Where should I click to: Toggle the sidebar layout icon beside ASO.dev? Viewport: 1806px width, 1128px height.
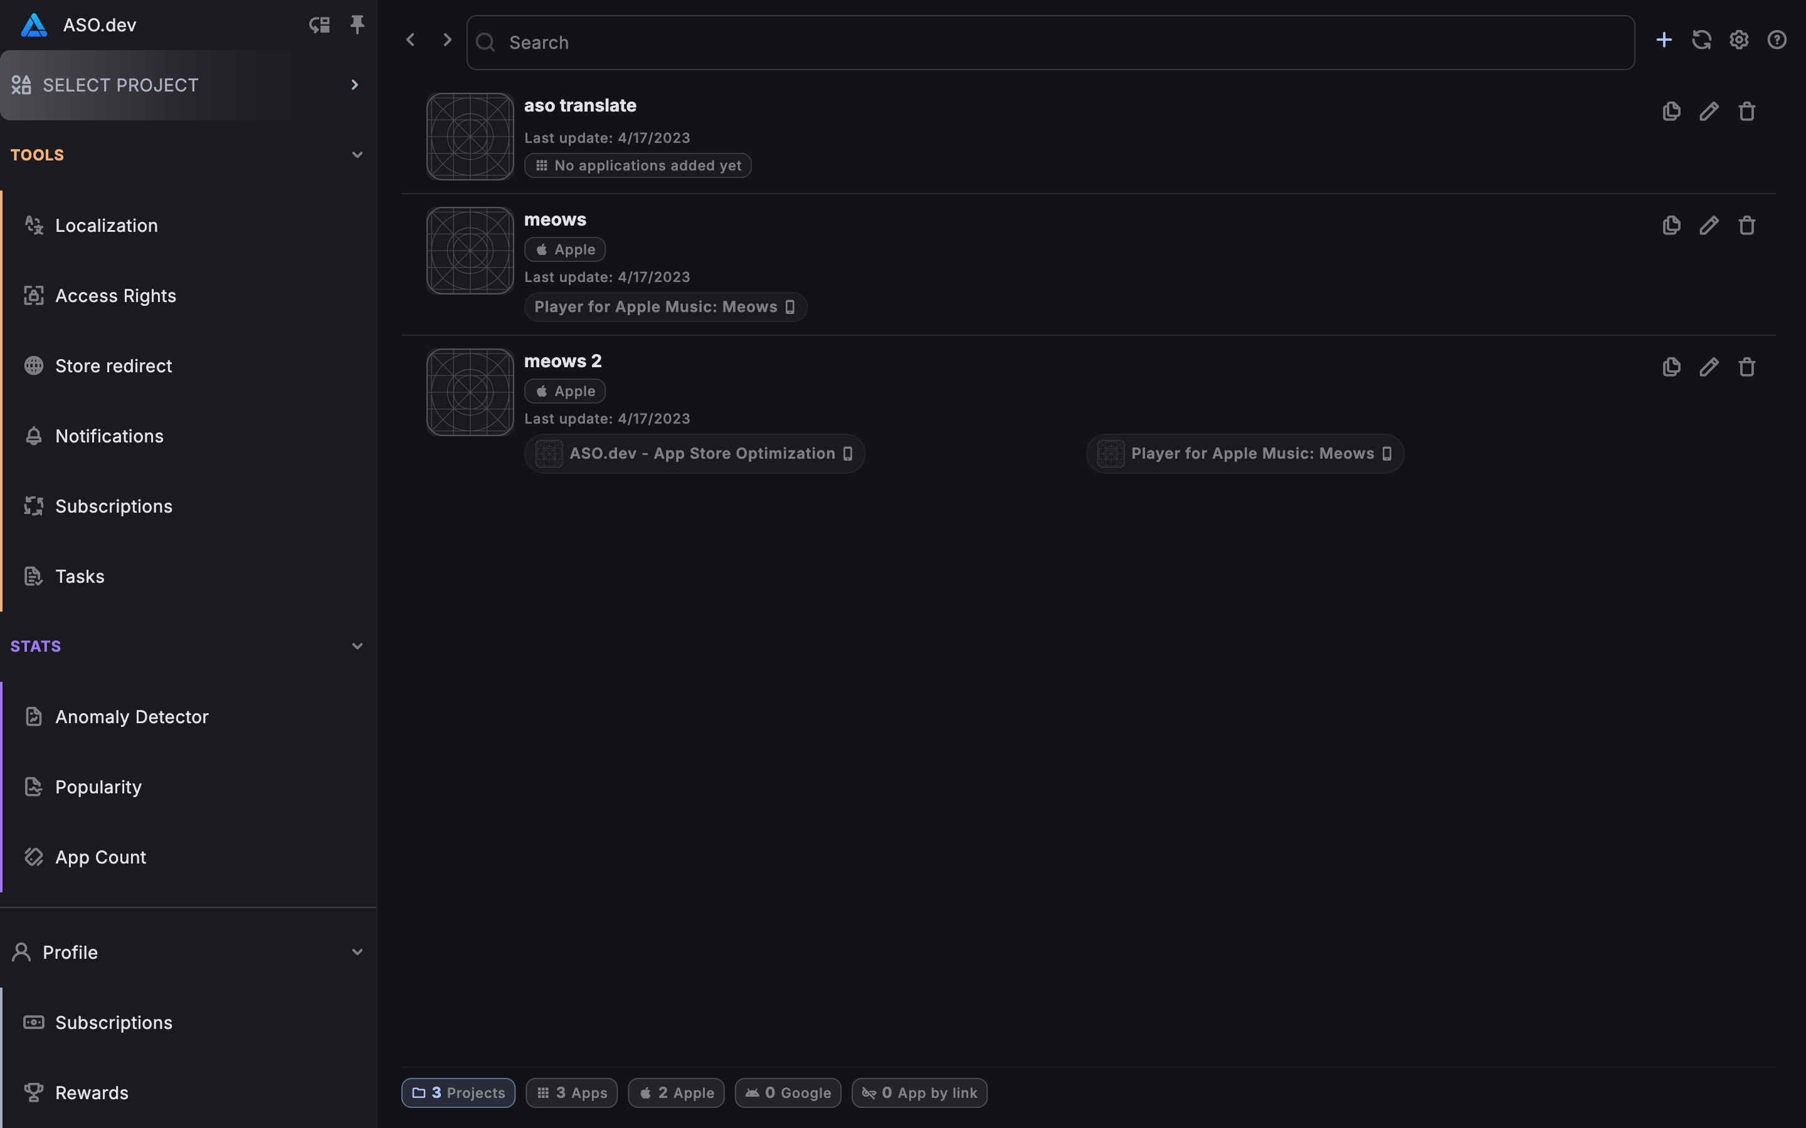(x=319, y=24)
